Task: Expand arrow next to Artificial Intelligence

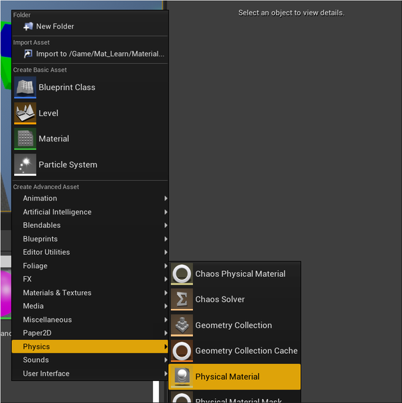Action: tap(165, 212)
